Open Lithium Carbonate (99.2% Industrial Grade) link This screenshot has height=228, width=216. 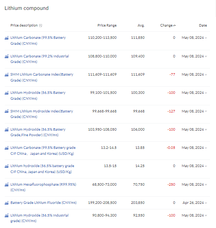(x=40, y=59)
